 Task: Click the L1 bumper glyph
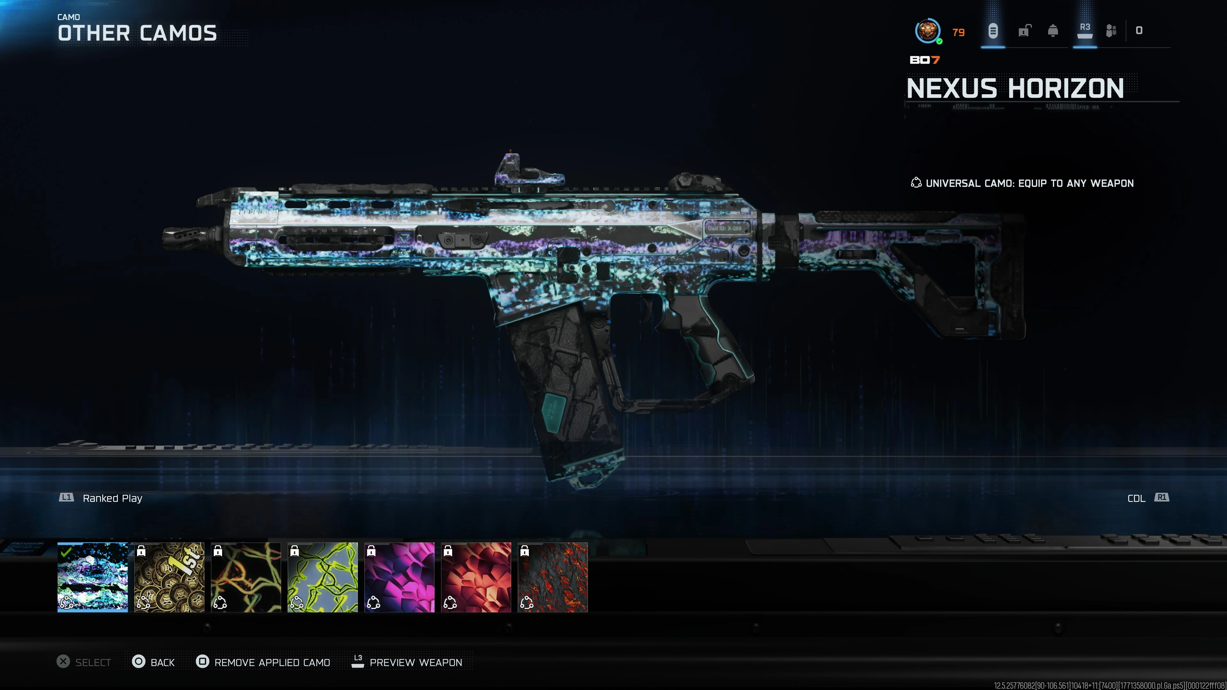(x=66, y=498)
